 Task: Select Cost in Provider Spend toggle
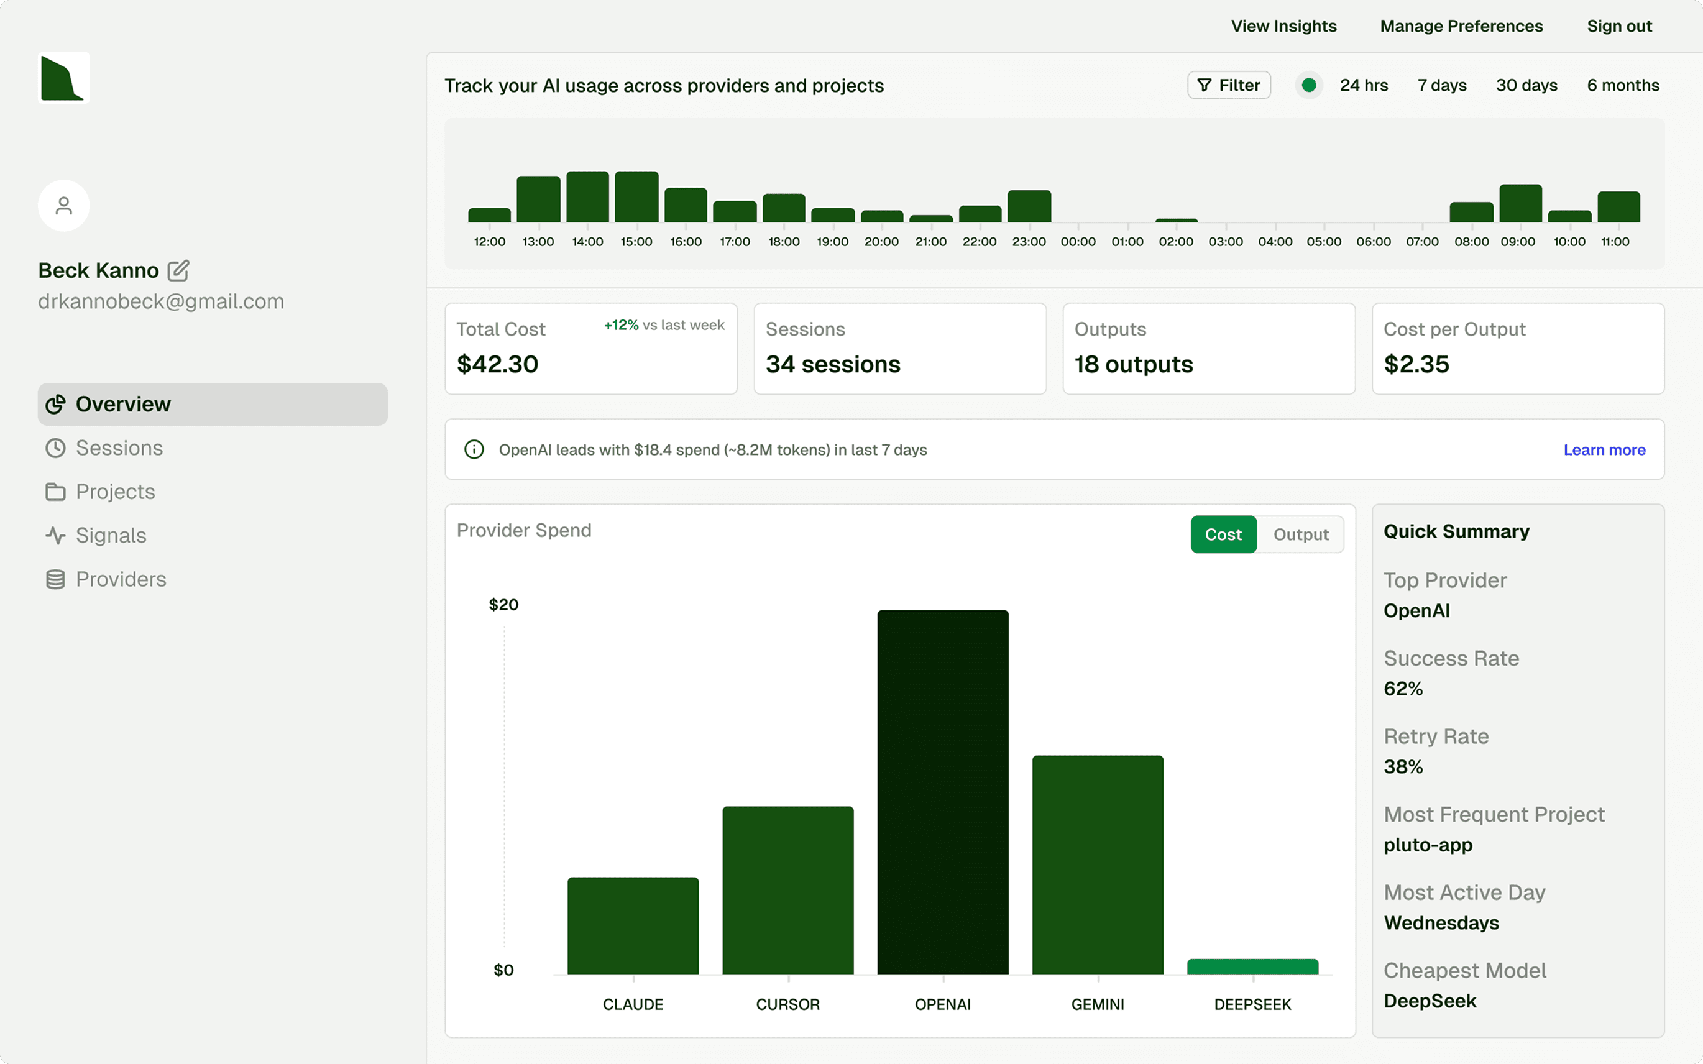point(1224,535)
